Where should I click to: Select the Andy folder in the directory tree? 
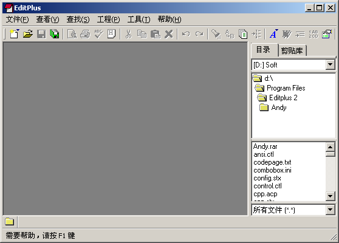pos(279,108)
